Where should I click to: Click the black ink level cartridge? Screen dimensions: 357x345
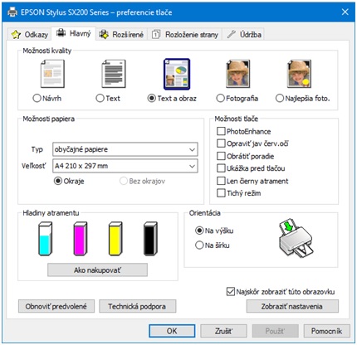click(150, 239)
